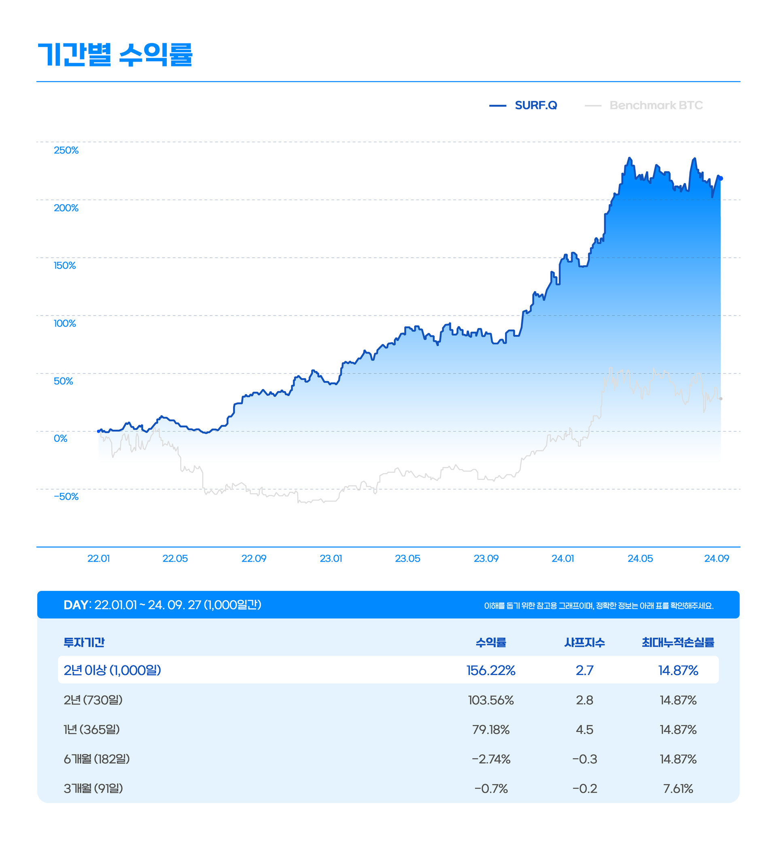
Task: Click the 250% y-axis label
Action: [x=66, y=150]
